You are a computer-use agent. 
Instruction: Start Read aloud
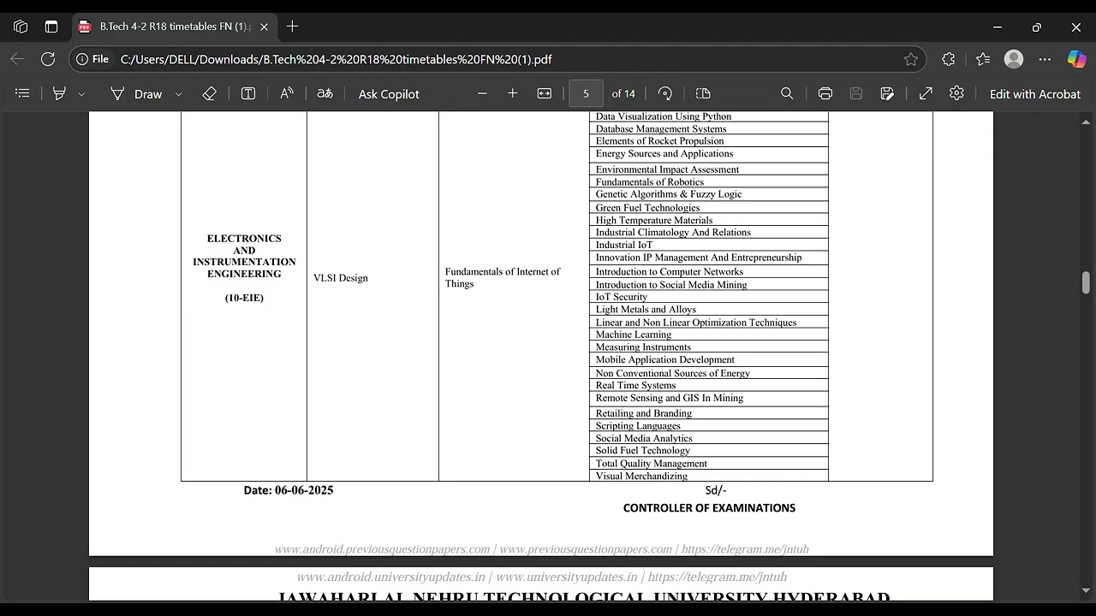click(x=287, y=93)
